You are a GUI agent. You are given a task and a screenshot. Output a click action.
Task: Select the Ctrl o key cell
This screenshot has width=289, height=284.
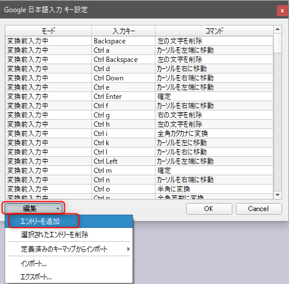click(124, 189)
